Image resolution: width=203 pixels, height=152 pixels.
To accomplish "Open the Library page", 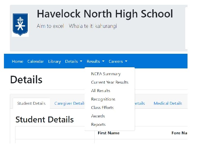I will [54, 61].
